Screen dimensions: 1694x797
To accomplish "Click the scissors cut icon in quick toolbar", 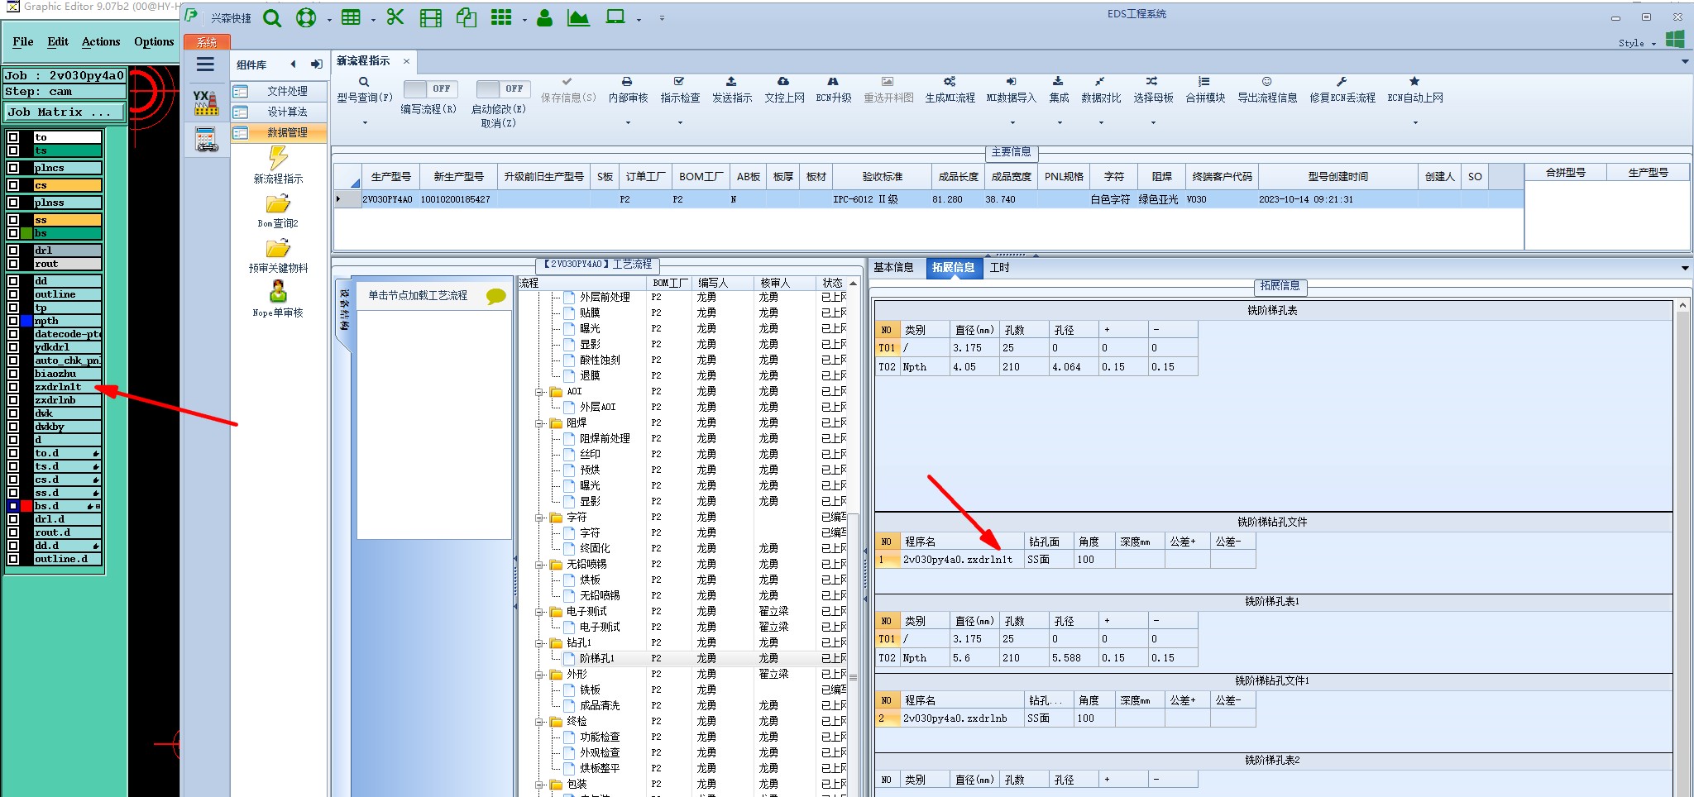I will tap(395, 17).
